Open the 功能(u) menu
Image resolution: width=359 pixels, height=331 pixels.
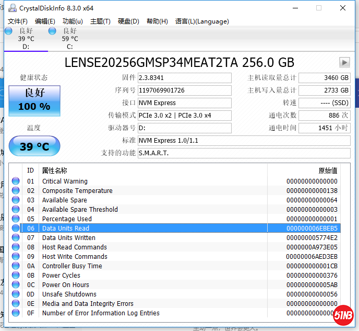[x=73, y=21]
